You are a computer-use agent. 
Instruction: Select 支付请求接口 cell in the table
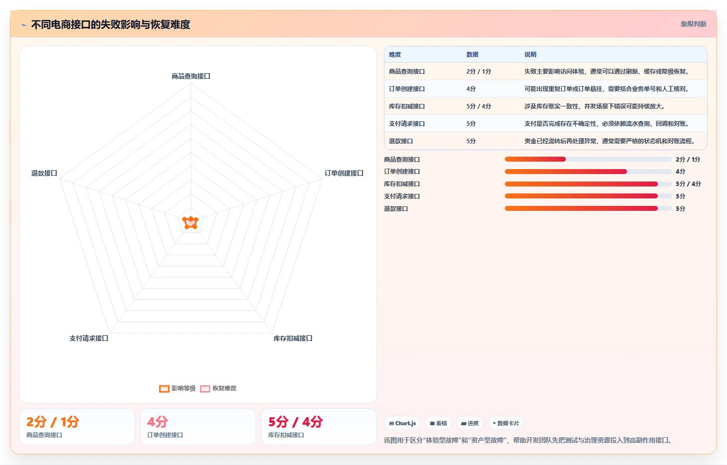(x=407, y=124)
